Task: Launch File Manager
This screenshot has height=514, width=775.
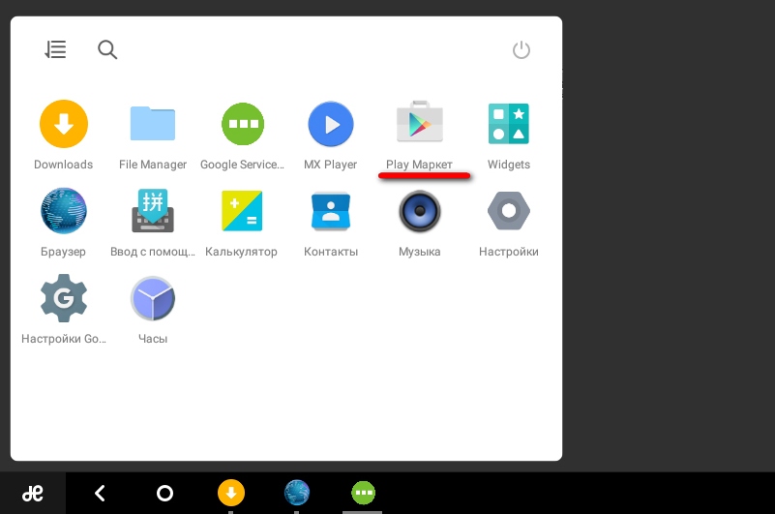Action: [x=153, y=124]
